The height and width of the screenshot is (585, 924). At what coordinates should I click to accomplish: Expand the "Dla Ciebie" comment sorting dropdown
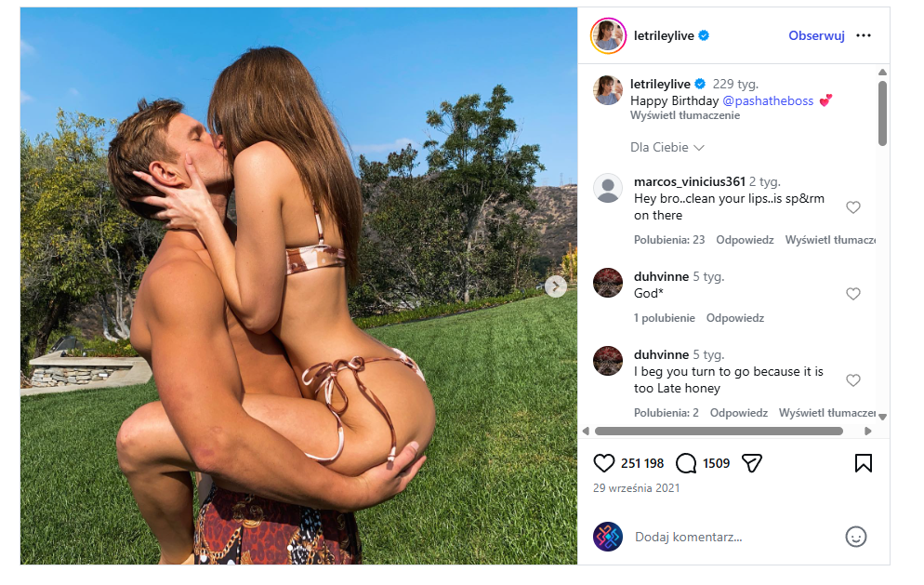(x=667, y=147)
